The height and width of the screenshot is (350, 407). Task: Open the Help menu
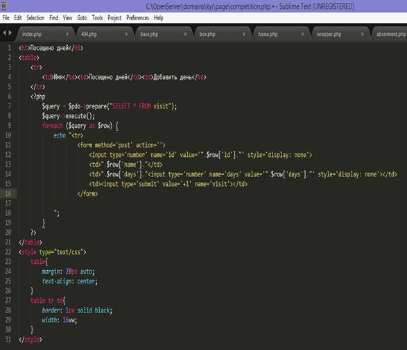[158, 18]
